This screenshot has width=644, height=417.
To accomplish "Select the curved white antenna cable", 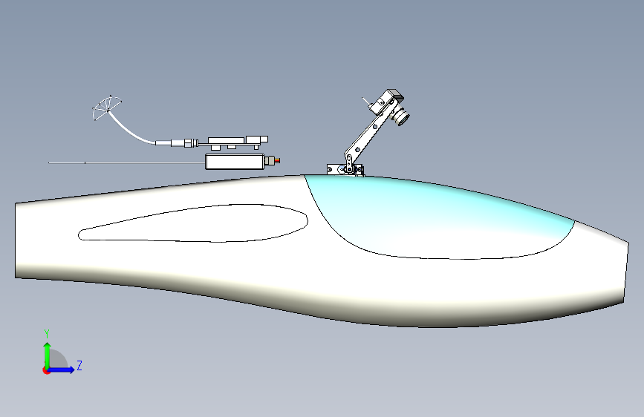I will click(129, 131).
